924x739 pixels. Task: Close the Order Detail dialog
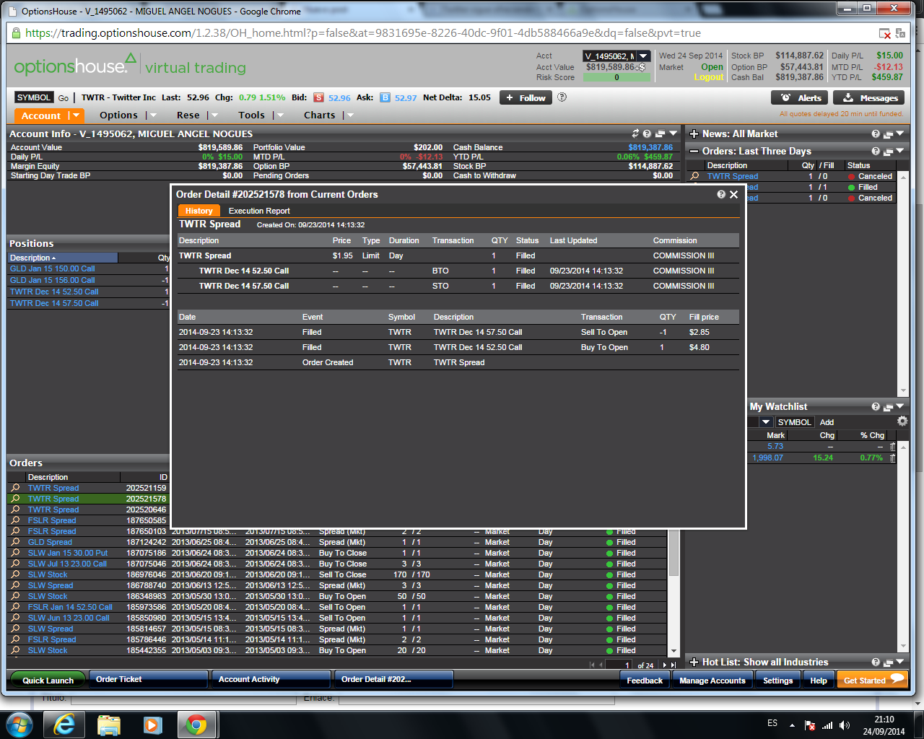coord(733,194)
